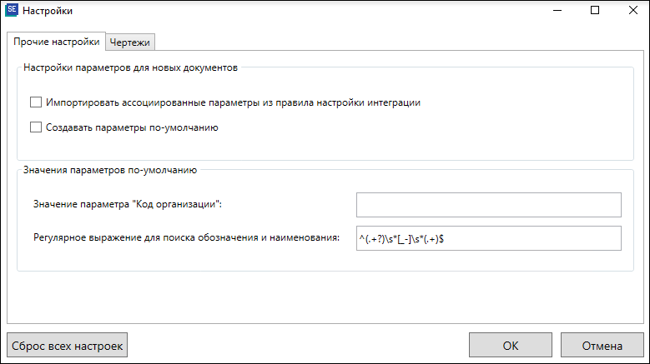Enable Импортировать ассоциированные параметры checkbox
Viewport: 650px width, 364px height.
[36, 102]
